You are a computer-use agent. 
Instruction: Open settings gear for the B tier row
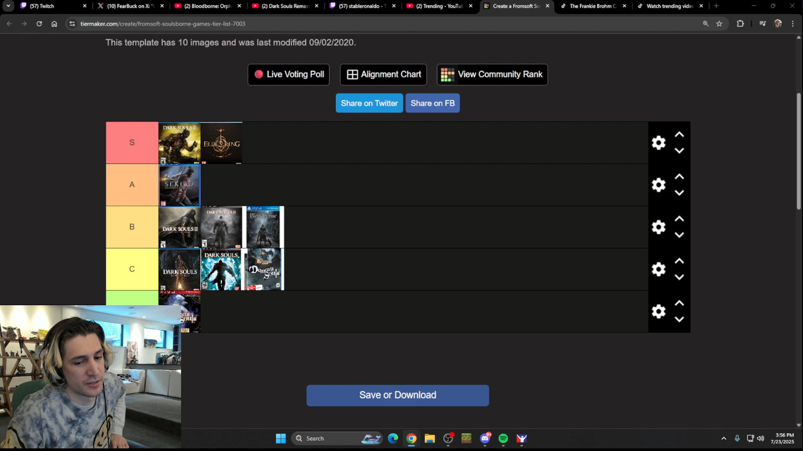click(x=659, y=227)
